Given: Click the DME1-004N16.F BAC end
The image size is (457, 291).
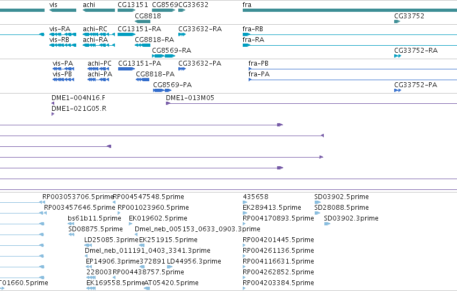Looking at the screenshot, I should pos(53,103).
